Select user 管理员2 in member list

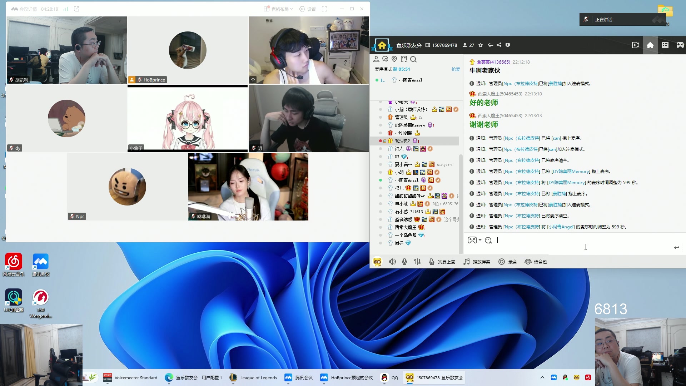pyautogui.click(x=414, y=141)
